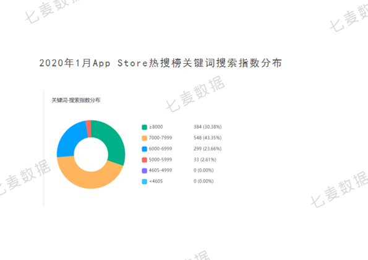Click the blue 6000-6999 legend swatch

coord(144,149)
